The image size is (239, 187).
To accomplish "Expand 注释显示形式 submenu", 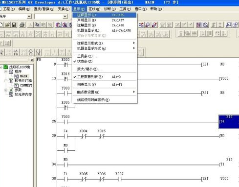I will pyautogui.click(x=104, y=43).
